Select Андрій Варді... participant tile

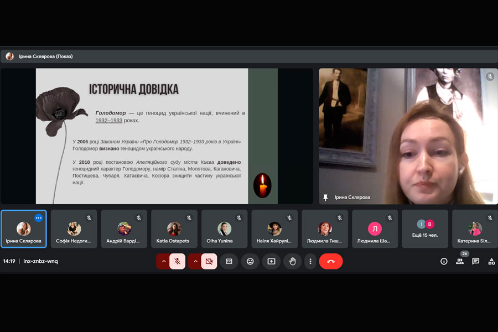pyautogui.click(x=124, y=229)
